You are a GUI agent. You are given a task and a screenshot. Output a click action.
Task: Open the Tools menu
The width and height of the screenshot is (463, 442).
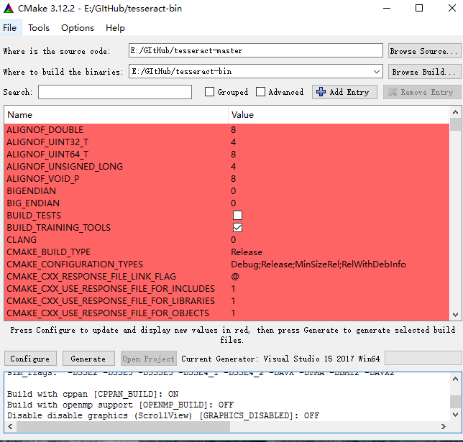click(x=39, y=28)
